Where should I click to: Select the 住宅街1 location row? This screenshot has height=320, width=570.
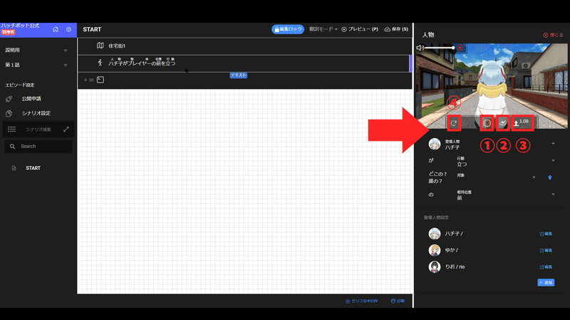244,46
